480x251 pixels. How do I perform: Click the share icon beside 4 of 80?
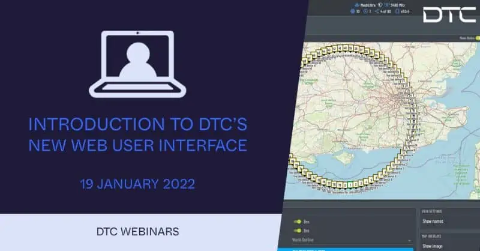(377, 11)
